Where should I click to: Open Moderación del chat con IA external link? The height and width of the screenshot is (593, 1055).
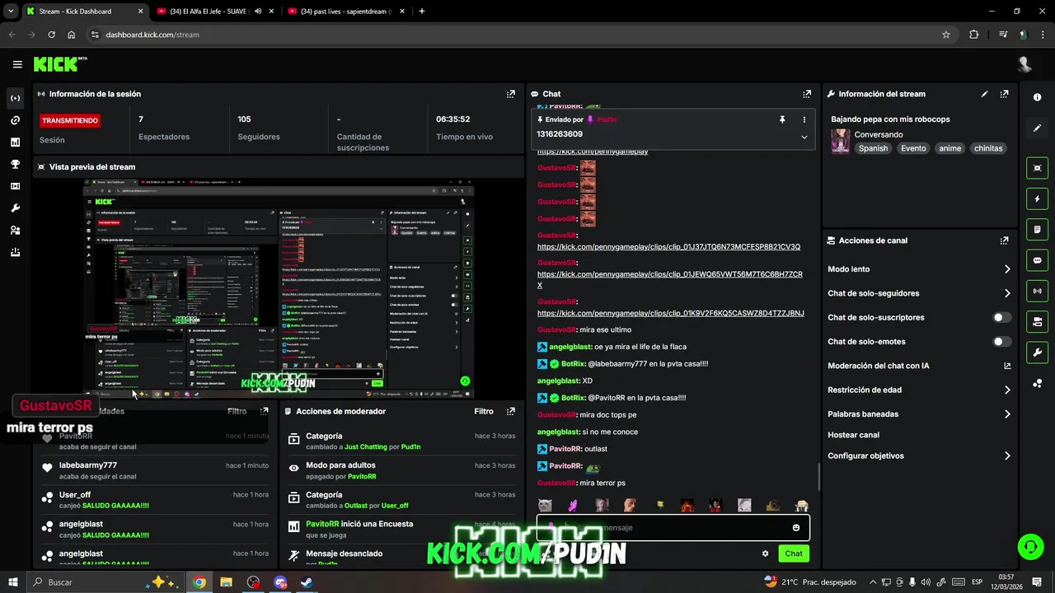click(x=1007, y=366)
